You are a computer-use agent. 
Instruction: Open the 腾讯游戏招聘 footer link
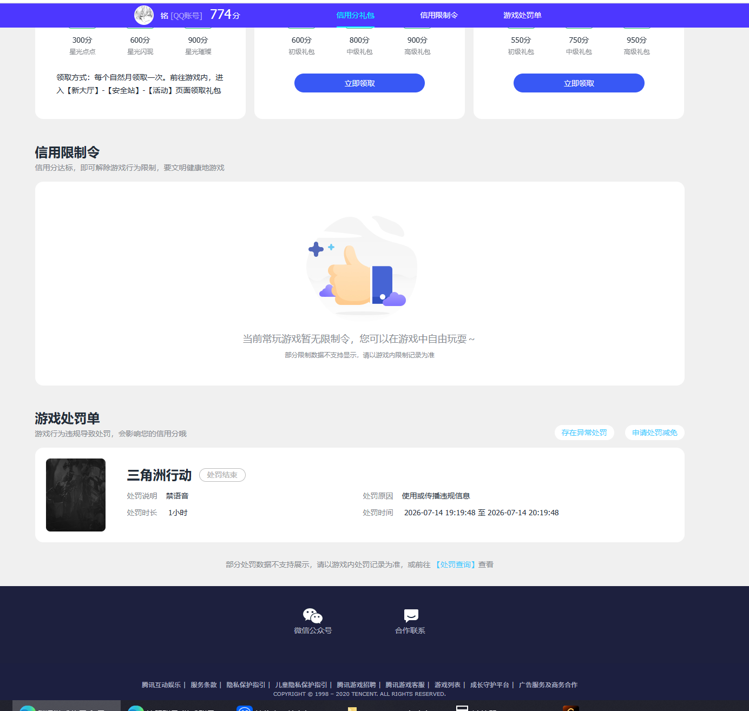pos(356,685)
